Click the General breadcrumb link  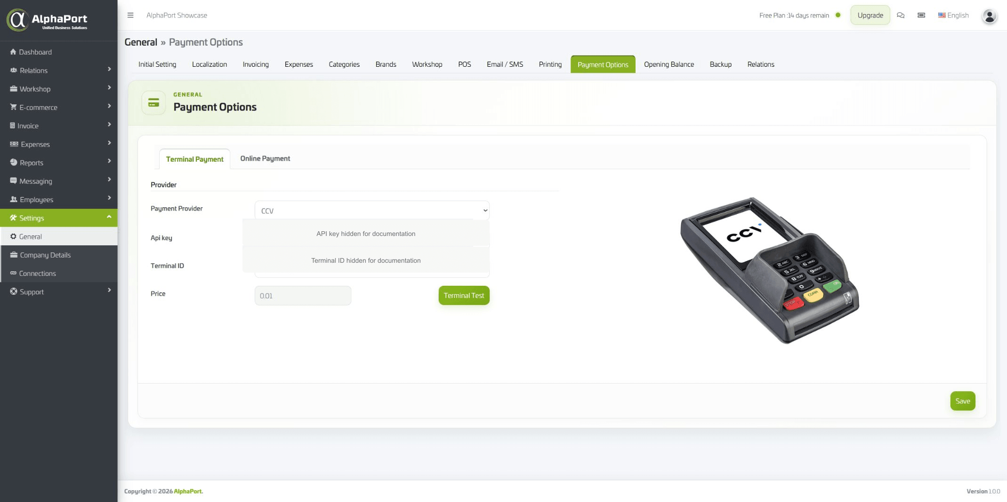tap(141, 42)
